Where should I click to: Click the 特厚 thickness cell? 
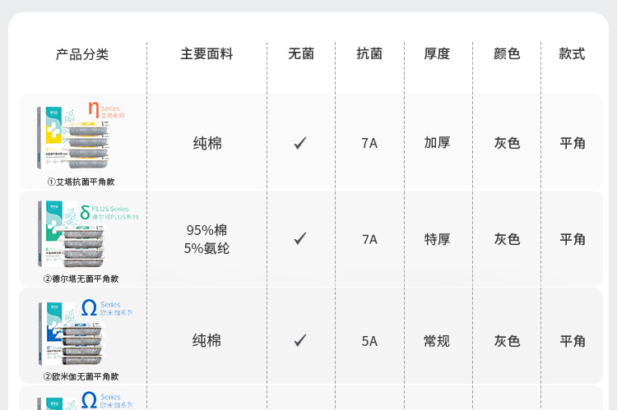(x=437, y=239)
